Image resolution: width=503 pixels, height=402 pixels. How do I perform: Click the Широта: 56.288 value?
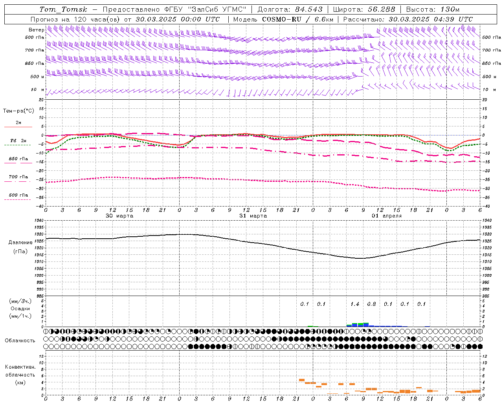tap(364, 9)
